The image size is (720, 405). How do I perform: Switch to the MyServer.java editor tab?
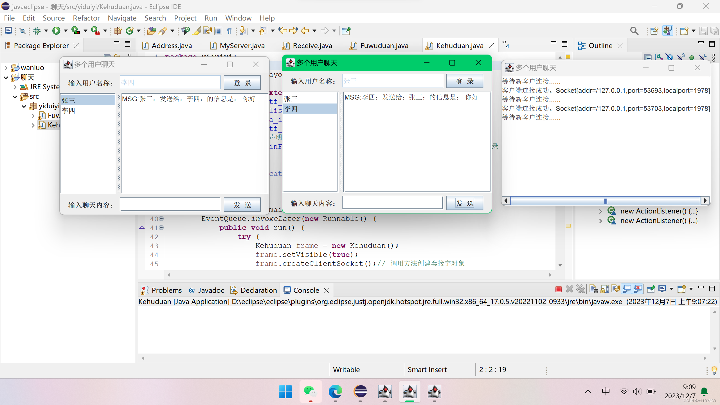click(x=242, y=46)
